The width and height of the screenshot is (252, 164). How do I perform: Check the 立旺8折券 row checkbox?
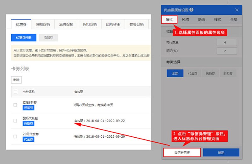point(15,105)
